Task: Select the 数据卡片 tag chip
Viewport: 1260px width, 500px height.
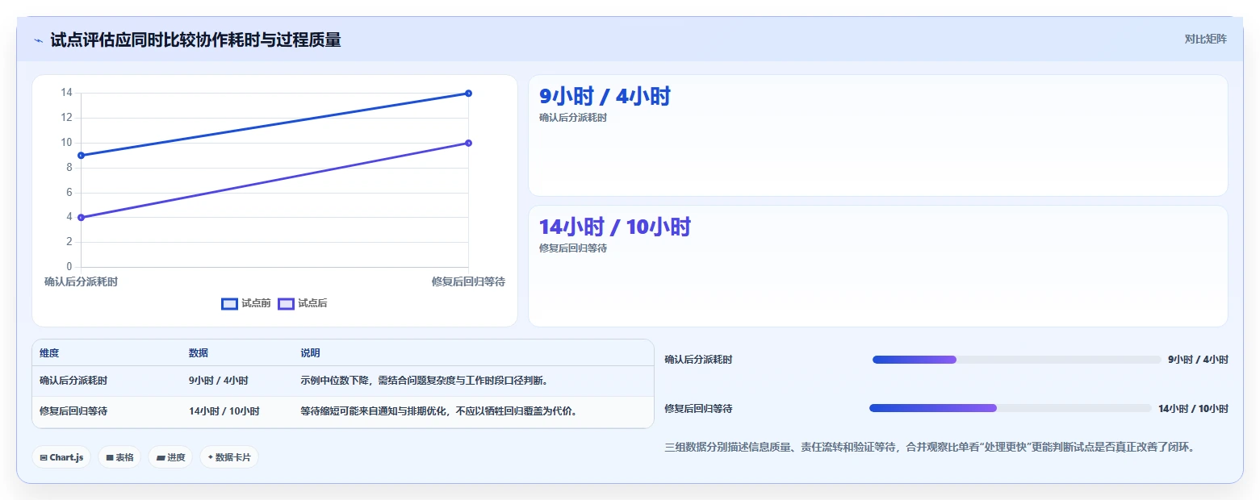Action: (x=229, y=457)
